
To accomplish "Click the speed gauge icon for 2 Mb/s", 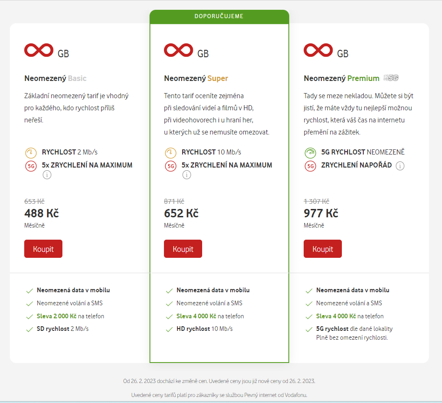I will 31,152.
